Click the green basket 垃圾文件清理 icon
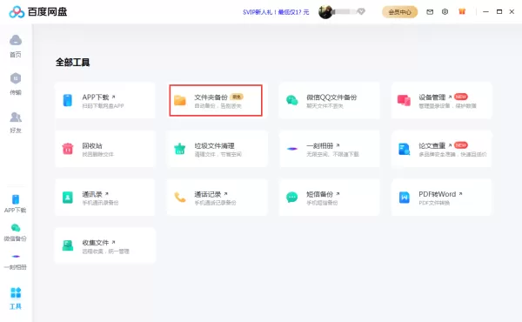This screenshot has height=322, width=522. [180, 149]
